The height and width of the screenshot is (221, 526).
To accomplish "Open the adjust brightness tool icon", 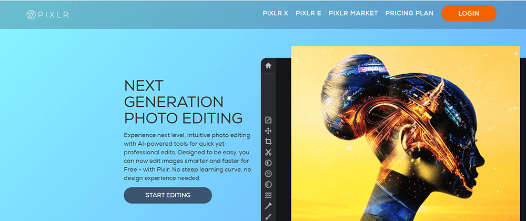I will point(268,163).
